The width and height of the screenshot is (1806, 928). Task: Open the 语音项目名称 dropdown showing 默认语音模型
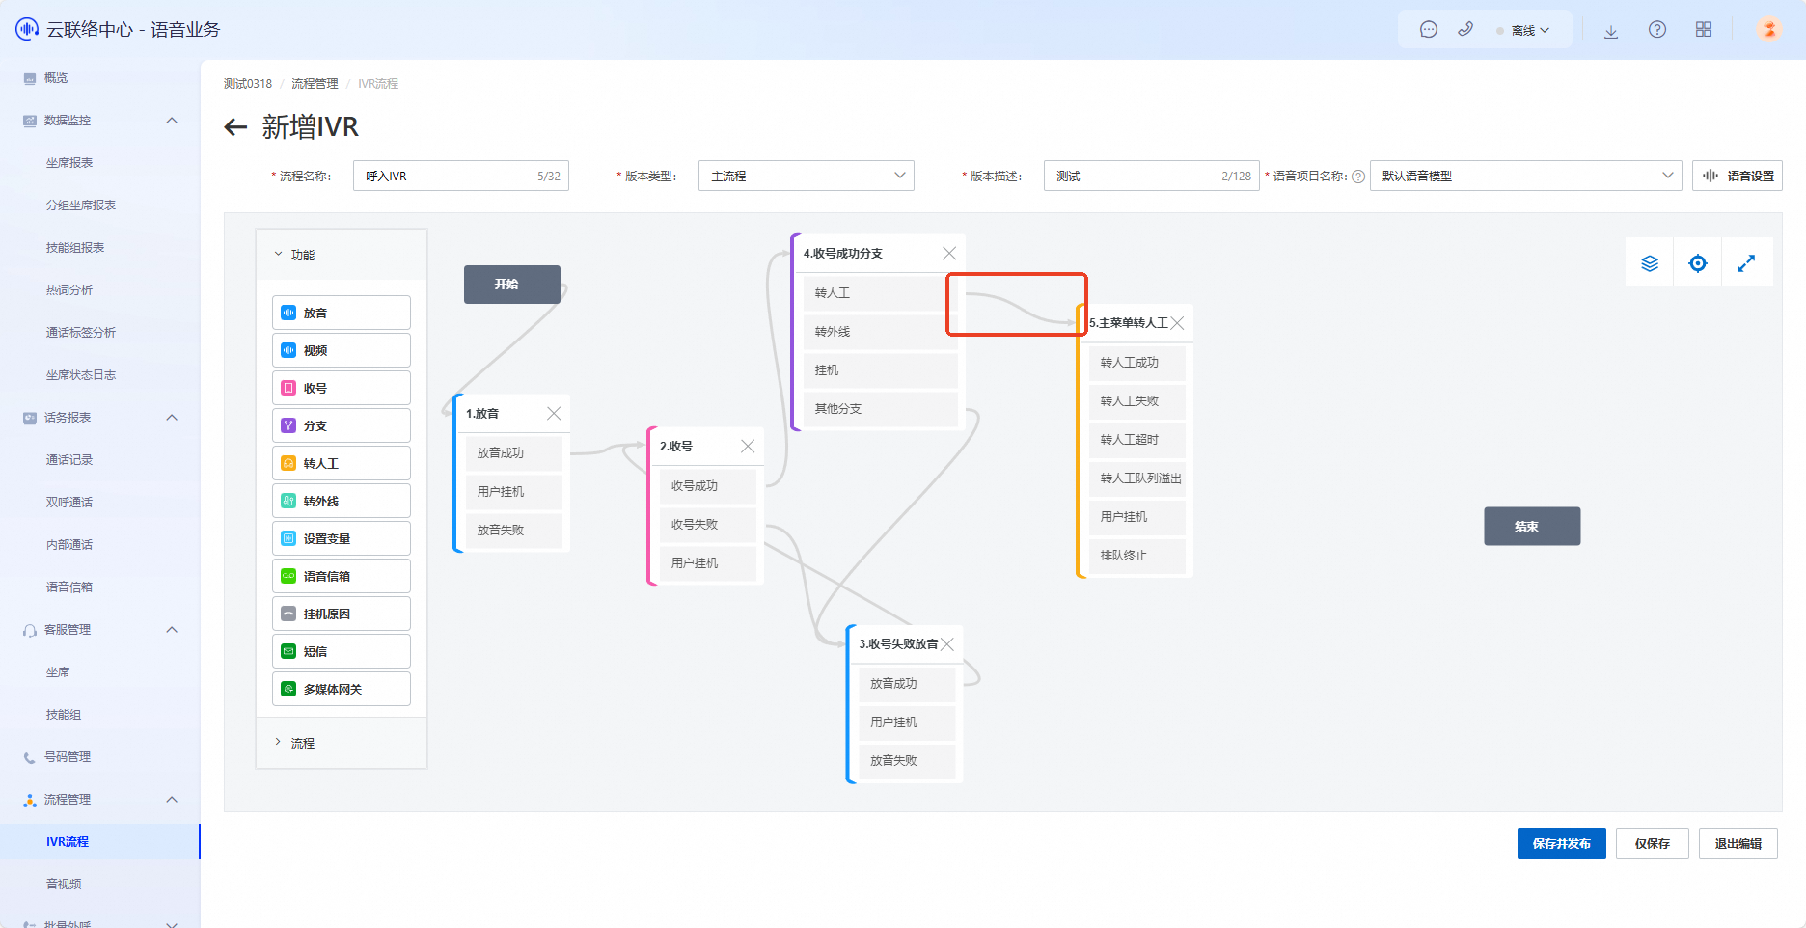[x=1525, y=176]
